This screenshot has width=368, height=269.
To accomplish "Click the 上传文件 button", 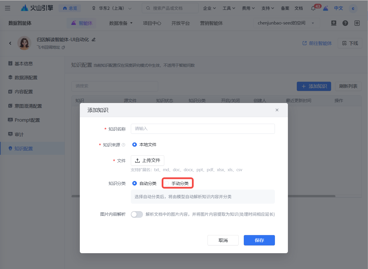I will click(148, 161).
